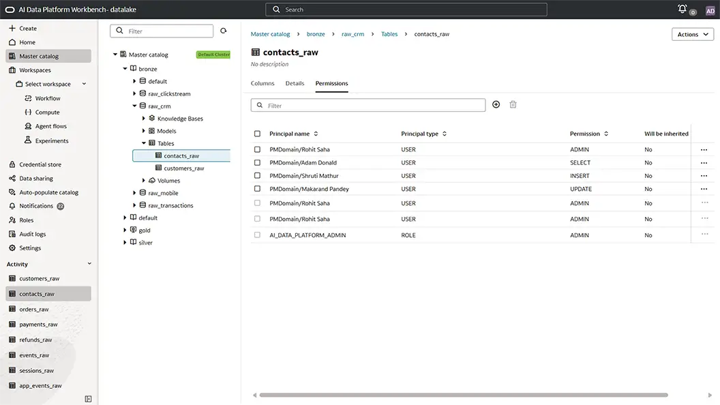Click the horizontal scrollbar of permissions table
Image resolution: width=720 pixels, height=405 pixels.
click(x=464, y=395)
